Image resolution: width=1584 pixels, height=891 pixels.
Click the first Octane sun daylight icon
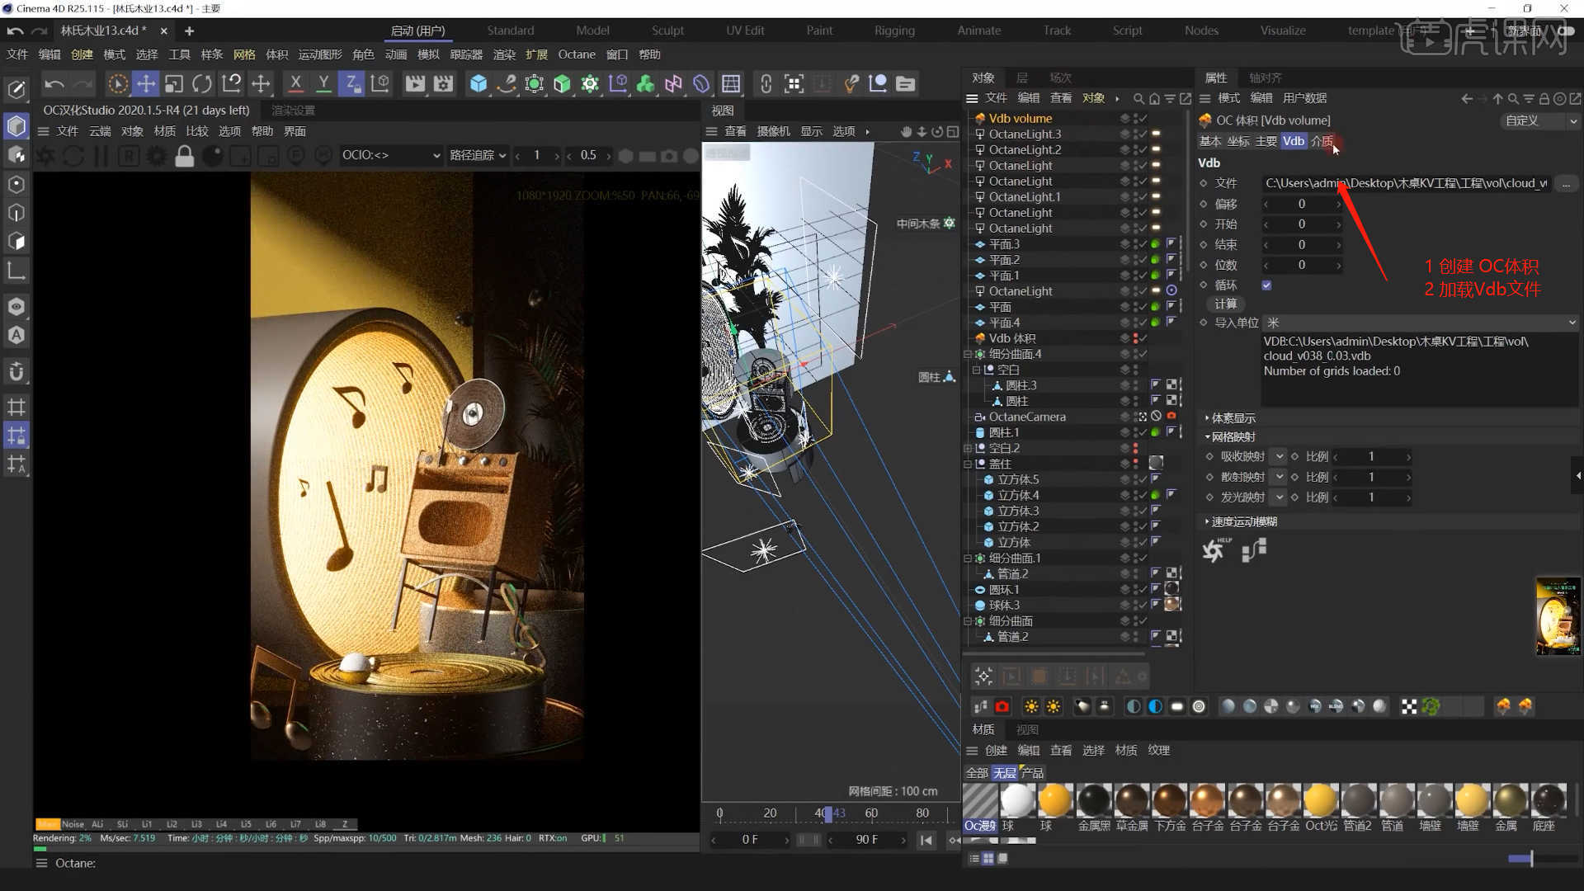[1031, 706]
